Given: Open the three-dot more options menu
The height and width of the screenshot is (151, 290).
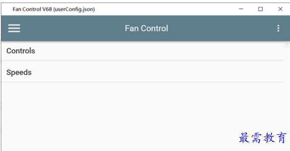Looking at the screenshot, I should point(278,28).
